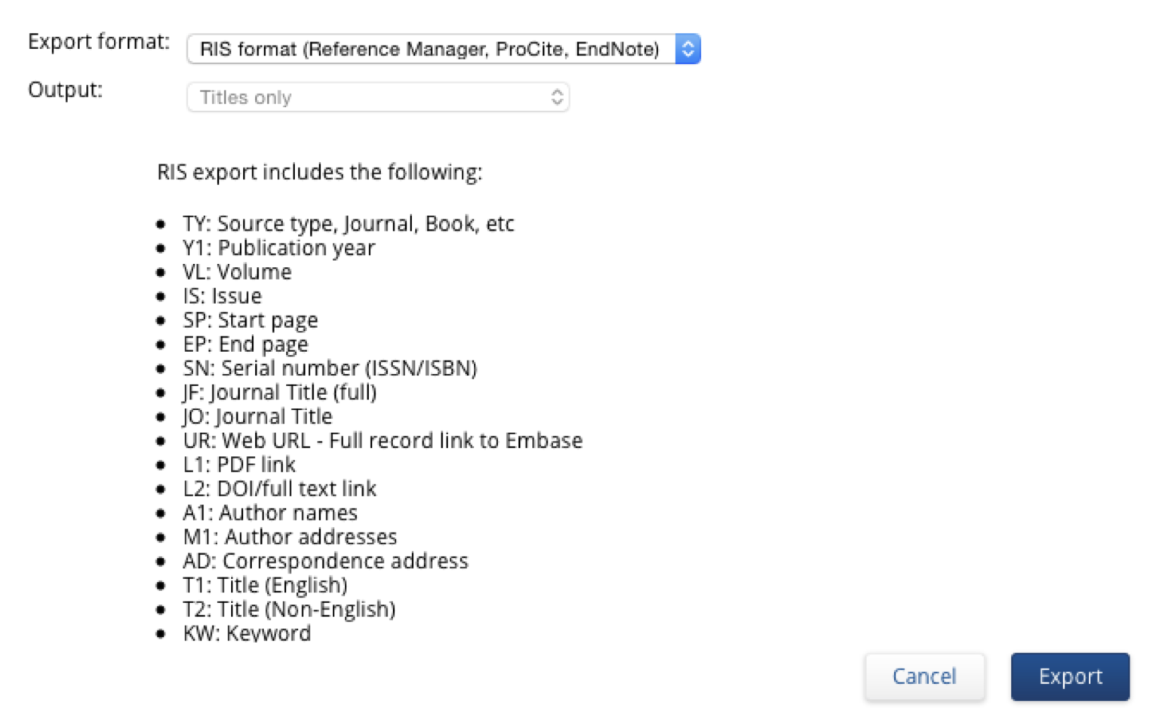The height and width of the screenshot is (723, 1159).
Task: Click the 'A1: Author names' item
Action: pos(270,513)
